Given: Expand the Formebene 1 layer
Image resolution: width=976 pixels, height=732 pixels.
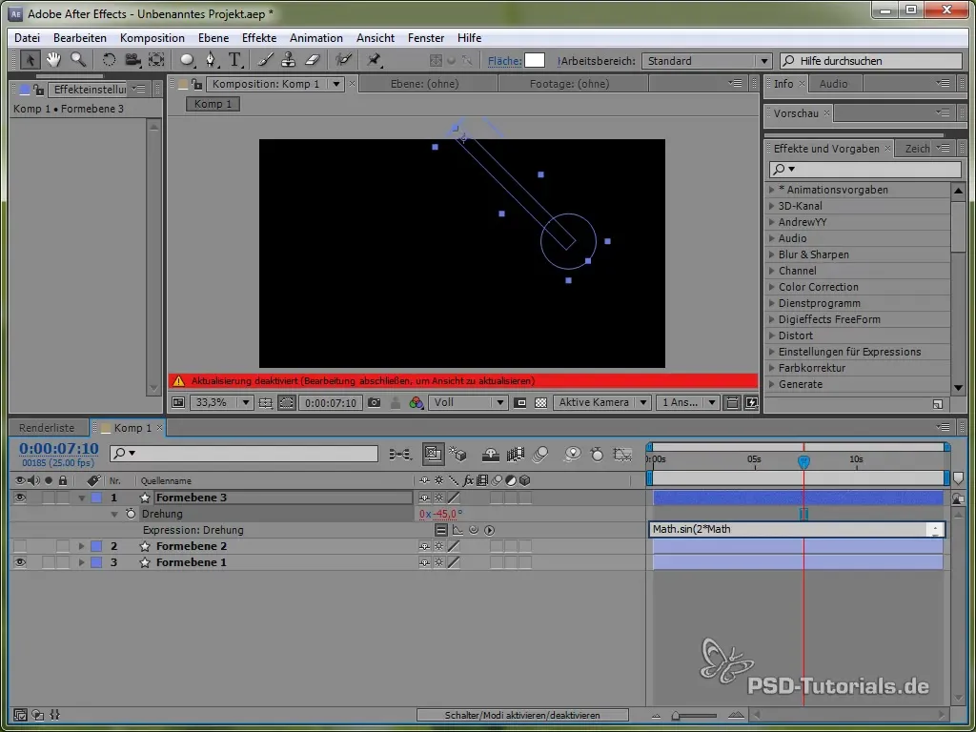Looking at the screenshot, I should coord(81,562).
